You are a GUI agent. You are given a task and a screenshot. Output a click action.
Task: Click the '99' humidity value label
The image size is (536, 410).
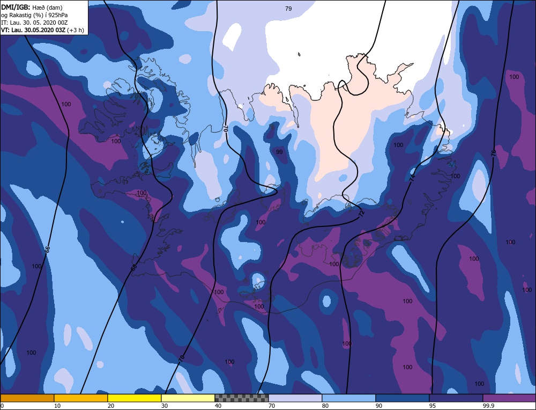[279, 152]
